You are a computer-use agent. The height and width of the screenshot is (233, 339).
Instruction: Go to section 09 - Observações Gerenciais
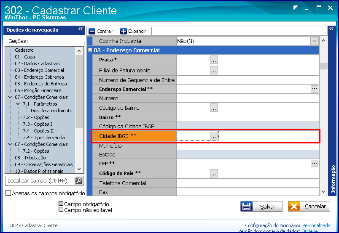point(44,164)
